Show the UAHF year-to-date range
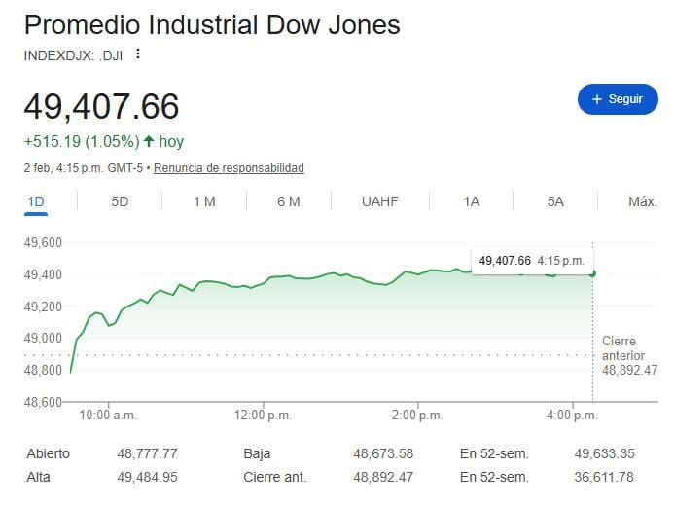 tap(379, 201)
